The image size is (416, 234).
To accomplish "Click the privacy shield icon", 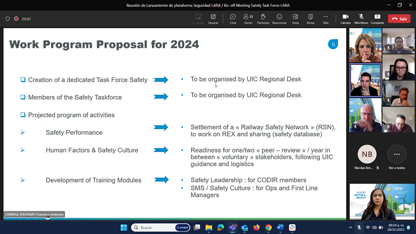I will [x=8, y=19].
